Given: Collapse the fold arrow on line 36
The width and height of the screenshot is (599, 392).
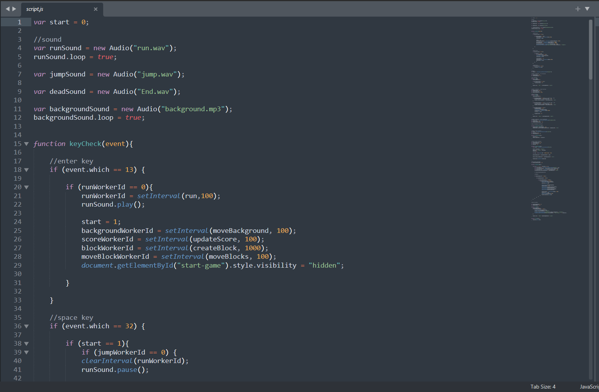Looking at the screenshot, I should click(x=26, y=326).
